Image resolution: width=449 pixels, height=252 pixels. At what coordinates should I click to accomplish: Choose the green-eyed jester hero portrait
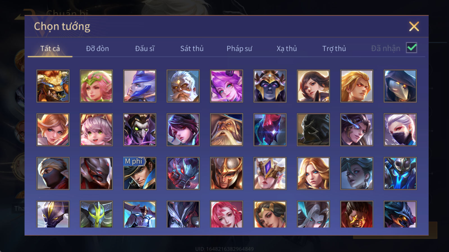[x=140, y=130]
